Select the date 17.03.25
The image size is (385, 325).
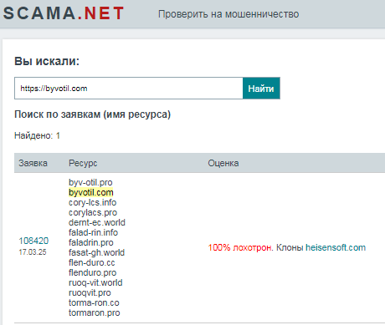(33, 252)
